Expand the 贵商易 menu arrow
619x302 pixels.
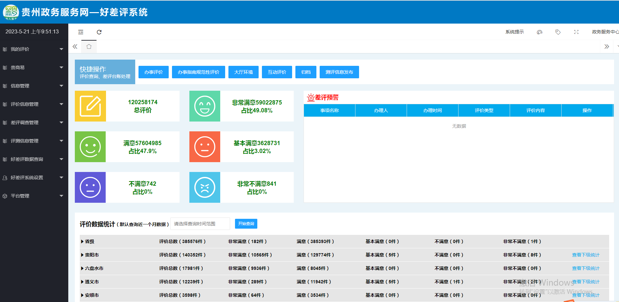[61, 67]
